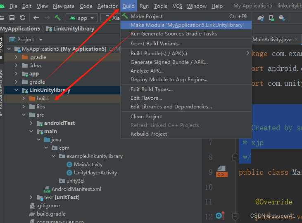Choose Edit Build Types...

[186, 89]
